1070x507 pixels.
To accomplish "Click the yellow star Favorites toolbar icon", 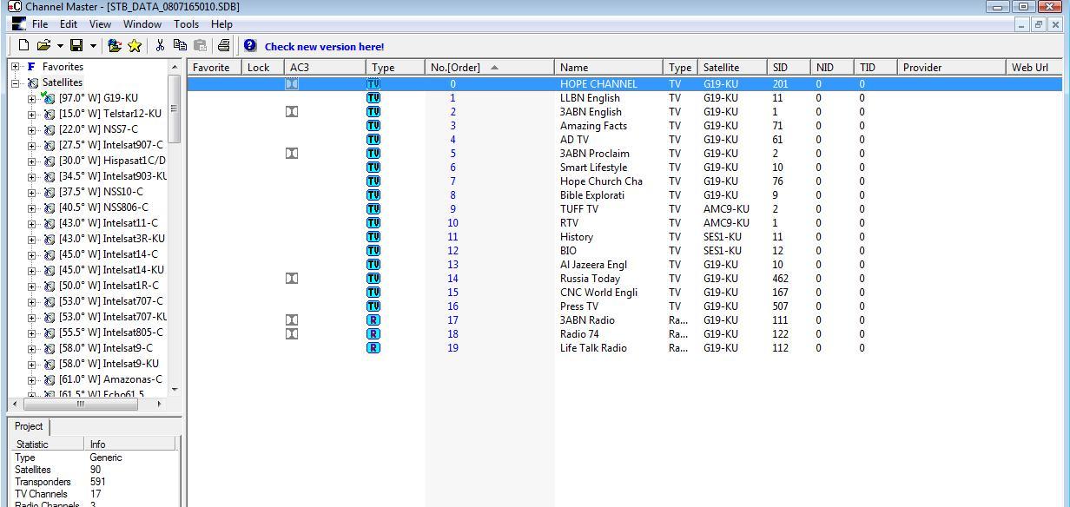I will click(x=135, y=46).
